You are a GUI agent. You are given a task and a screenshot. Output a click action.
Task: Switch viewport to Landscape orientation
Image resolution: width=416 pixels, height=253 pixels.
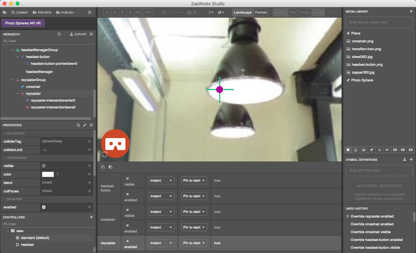pyautogui.click(x=242, y=12)
